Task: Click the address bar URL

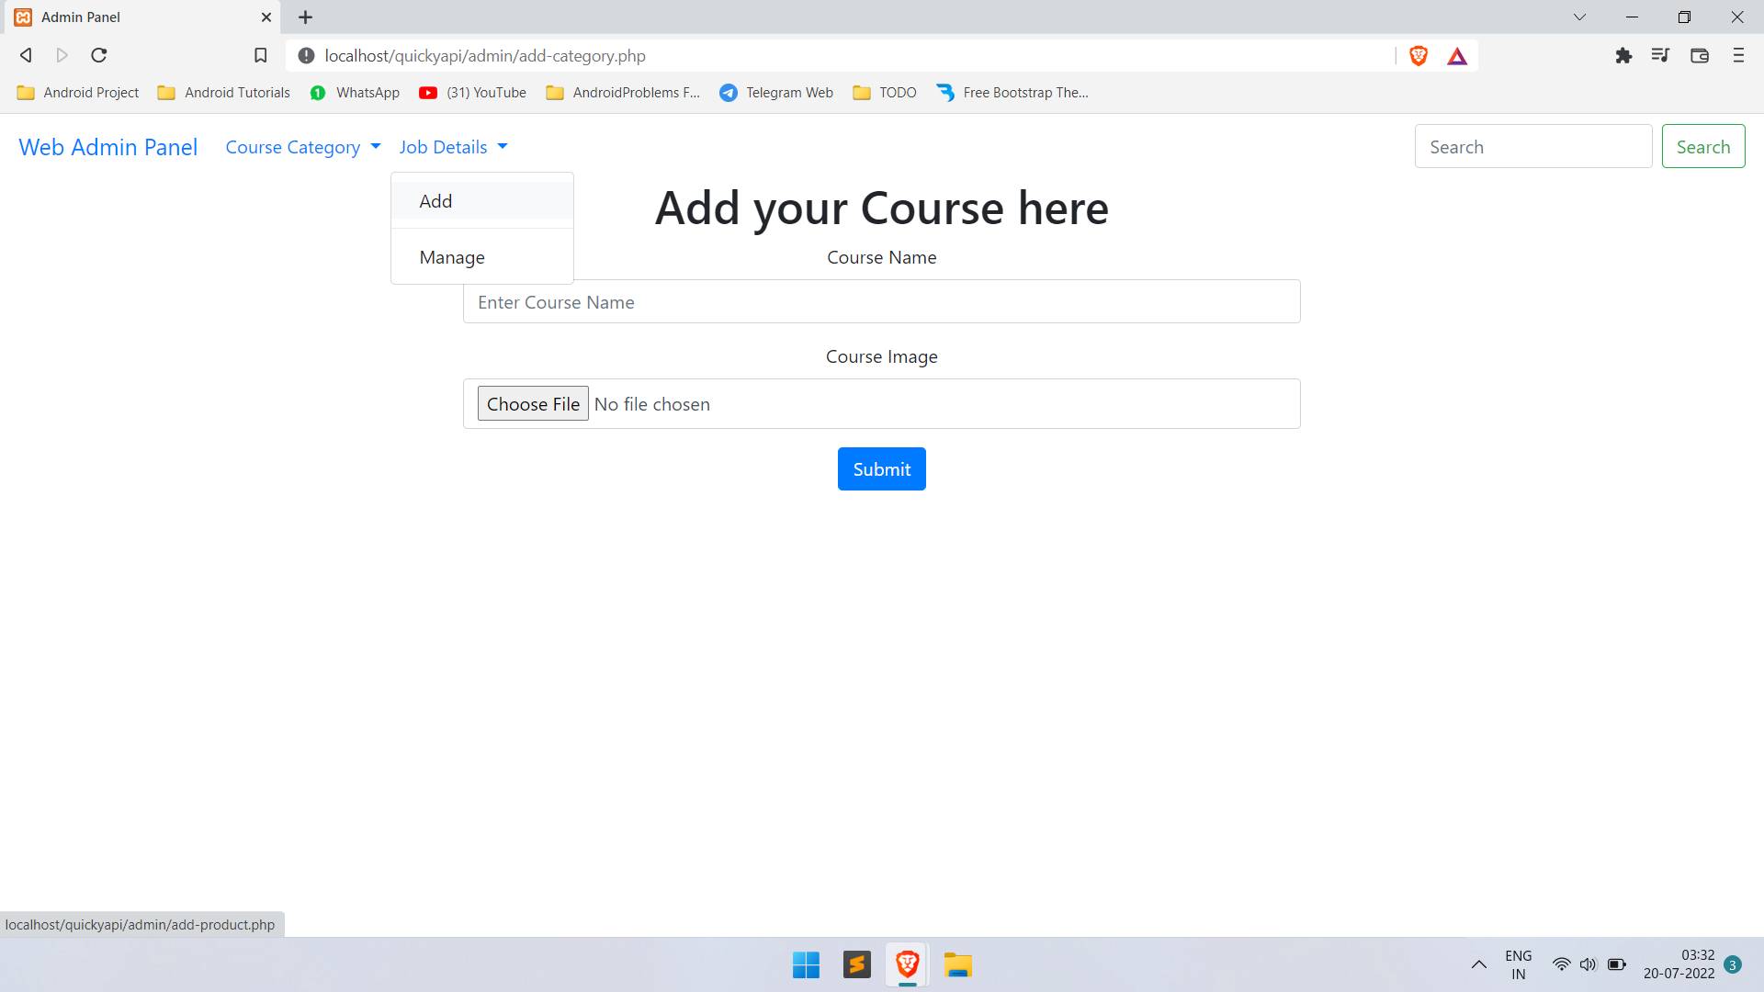Action: (485, 56)
